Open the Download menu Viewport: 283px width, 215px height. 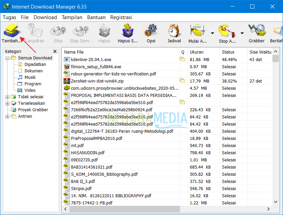[45, 17]
